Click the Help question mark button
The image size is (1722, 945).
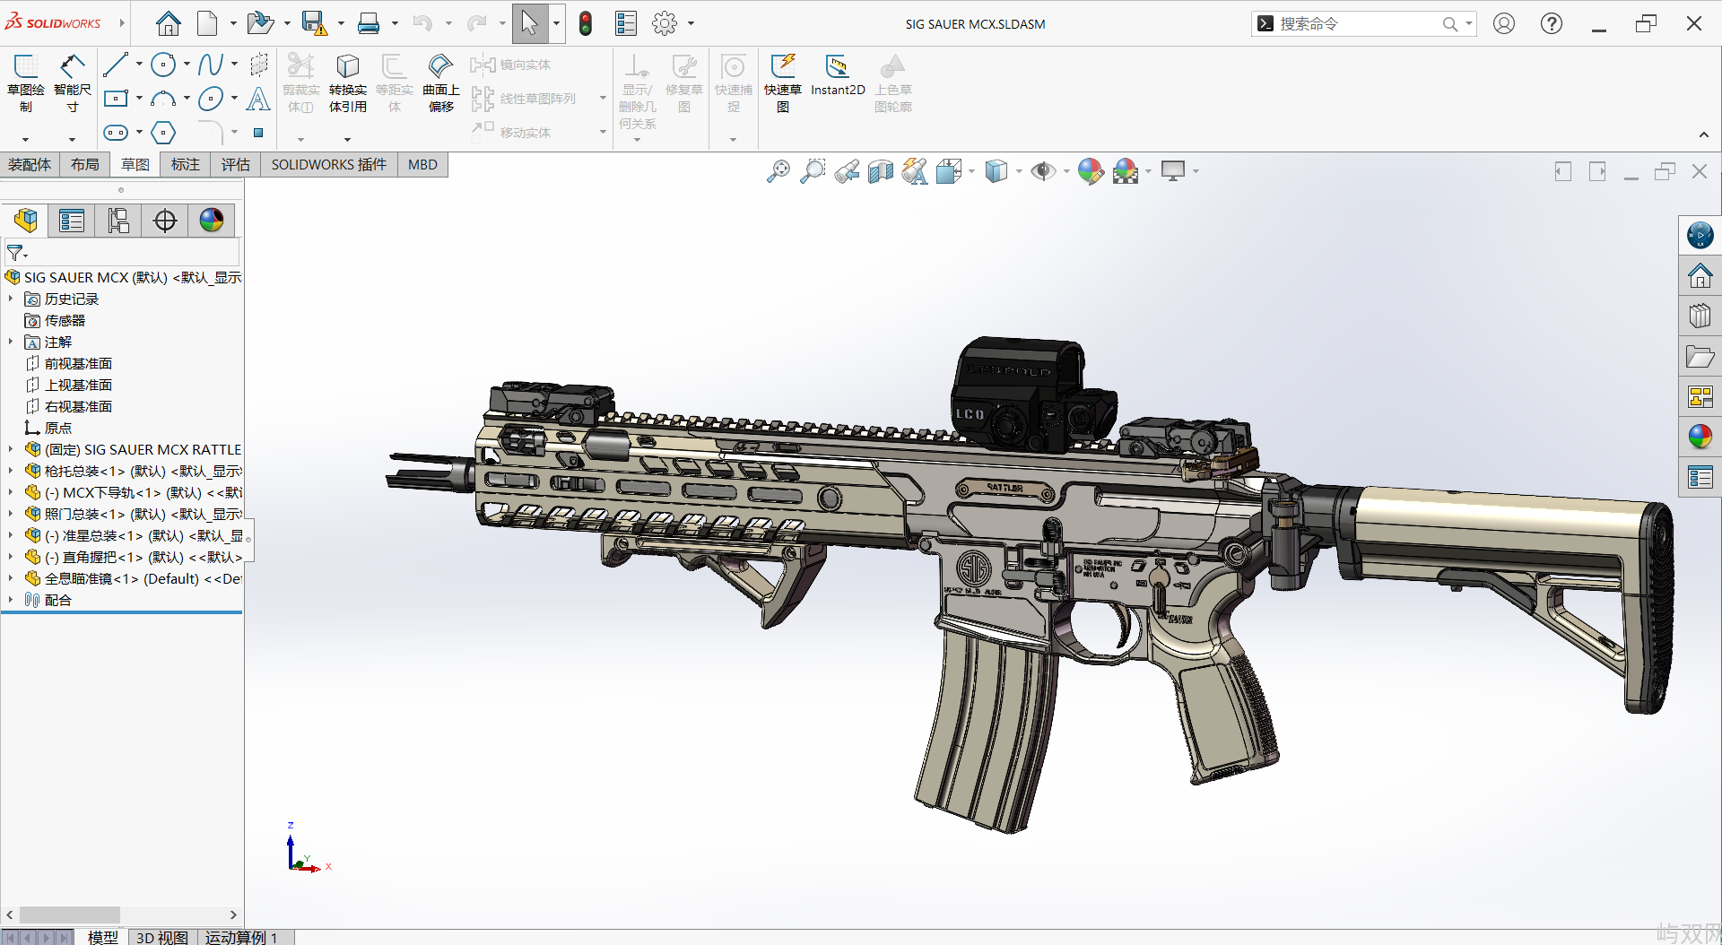(1551, 24)
